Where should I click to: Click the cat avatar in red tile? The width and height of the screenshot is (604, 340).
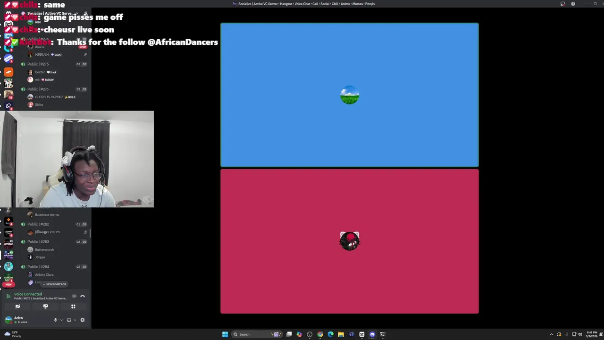(350, 241)
